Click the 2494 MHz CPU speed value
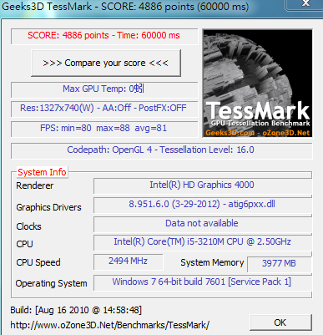Viewport: 323px width, 335px height. [128, 261]
